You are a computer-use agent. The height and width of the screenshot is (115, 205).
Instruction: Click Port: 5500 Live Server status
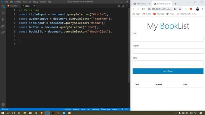(x=105, y=109)
